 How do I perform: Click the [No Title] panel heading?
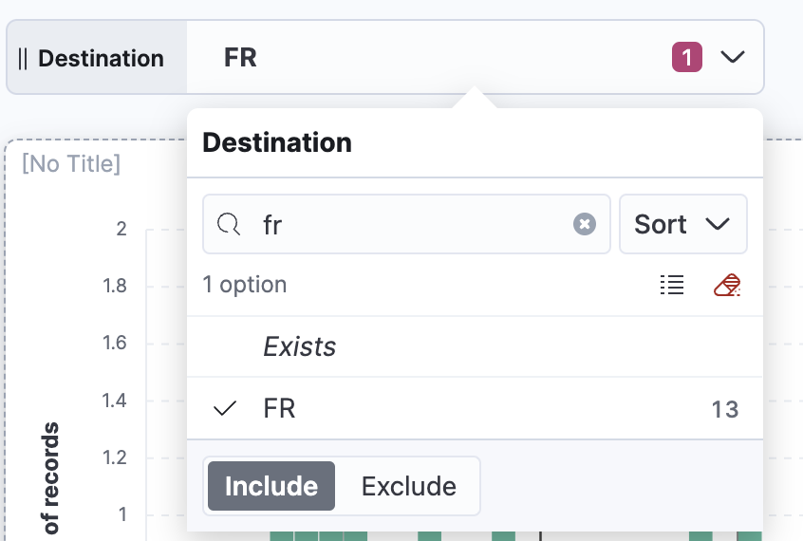point(71,164)
